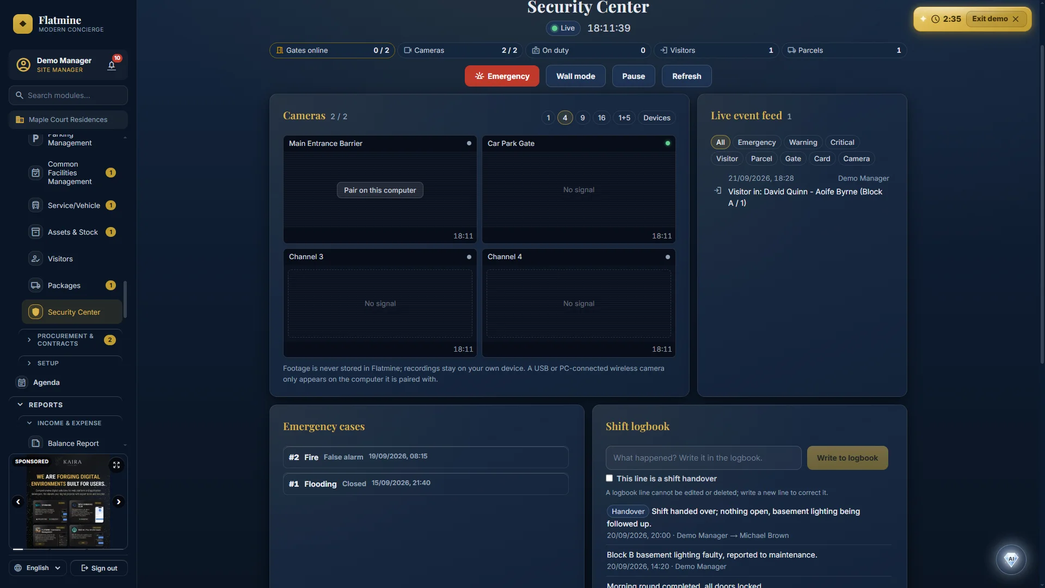Viewport: 1045px width, 588px height.
Task: Collapse the Reports section
Action: (65, 405)
